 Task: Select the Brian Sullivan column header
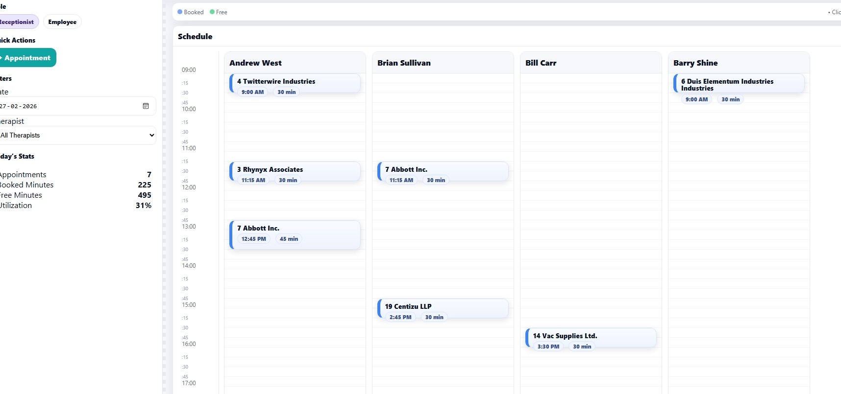pyautogui.click(x=443, y=63)
